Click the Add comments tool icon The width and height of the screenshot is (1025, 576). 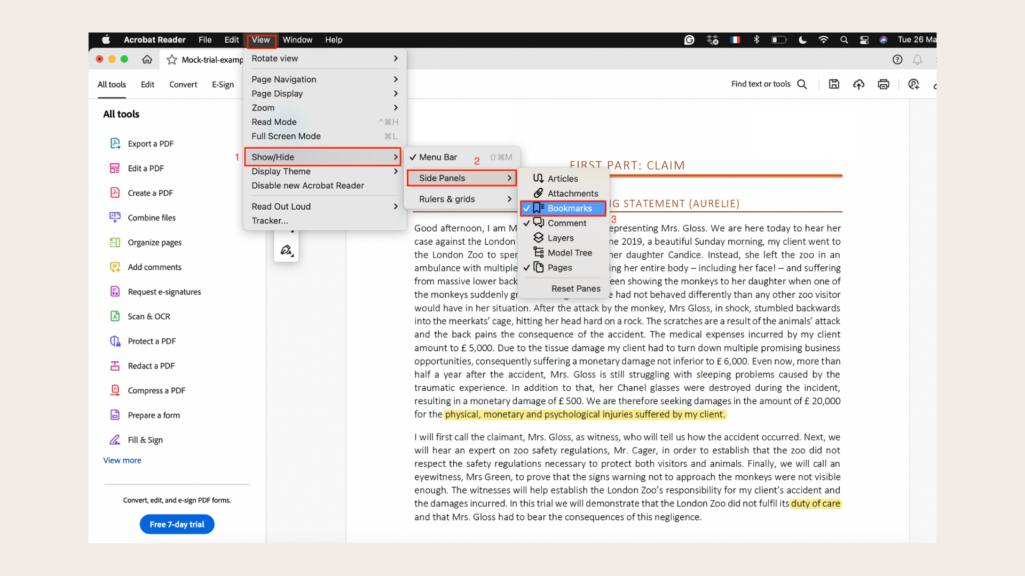tap(115, 267)
